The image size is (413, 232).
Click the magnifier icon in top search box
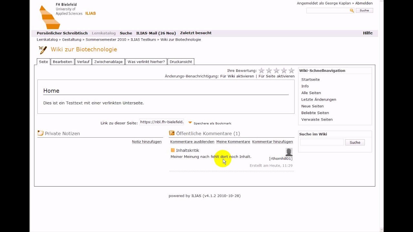click(352, 11)
